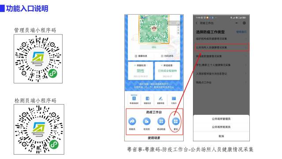This screenshot has height=159, width=282.
Task: Select the 入境...登记 work type row
Action: coord(221,74)
